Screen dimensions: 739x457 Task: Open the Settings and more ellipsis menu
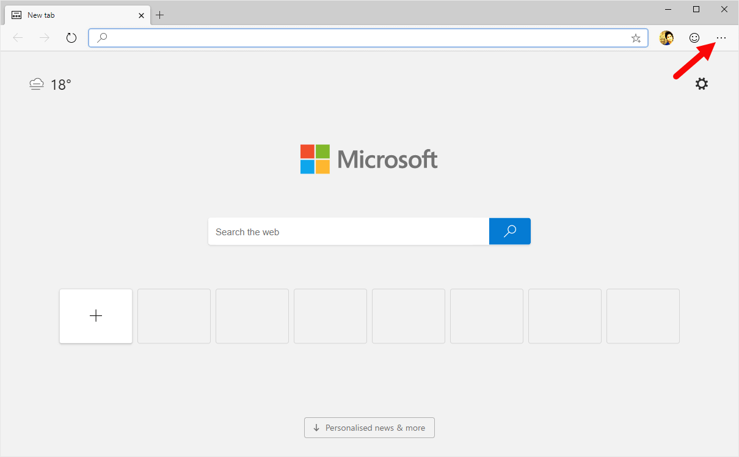coord(721,38)
